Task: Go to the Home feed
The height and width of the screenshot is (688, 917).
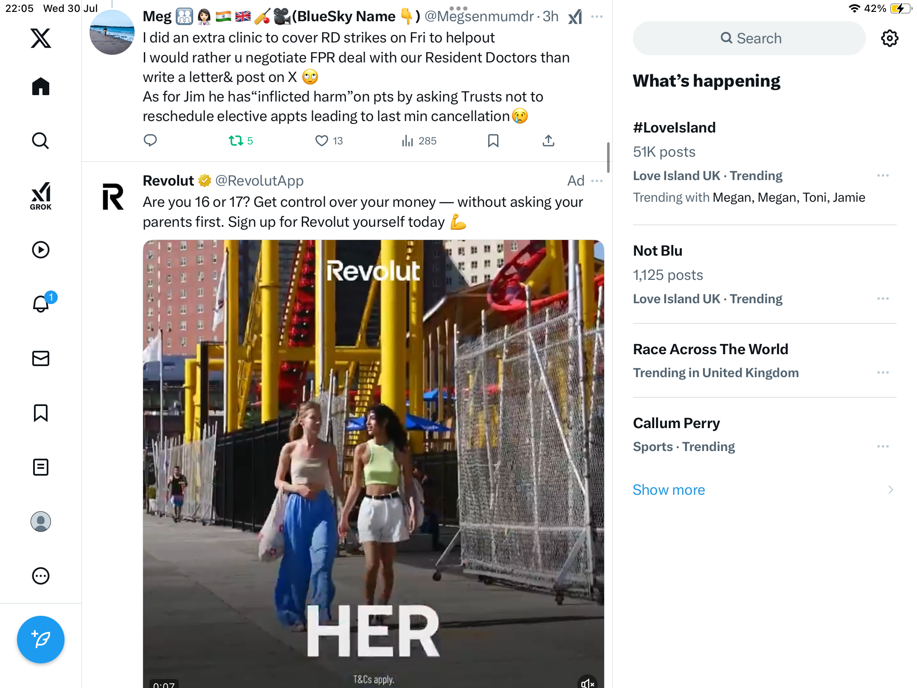Action: coord(41,86)
